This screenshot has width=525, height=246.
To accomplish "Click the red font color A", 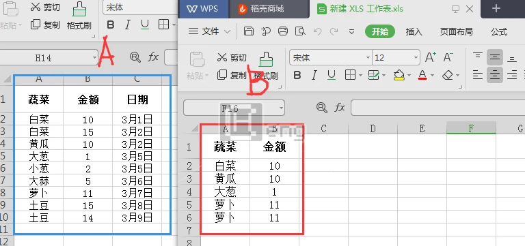I will pos(422,75).
